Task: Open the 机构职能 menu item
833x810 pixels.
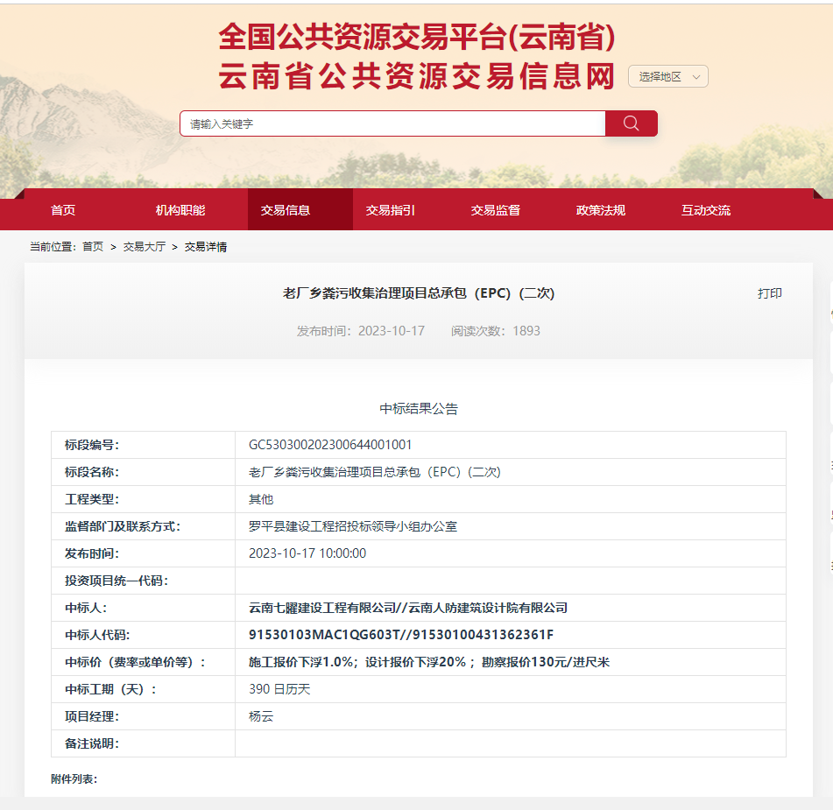Action: coord(180,210)
